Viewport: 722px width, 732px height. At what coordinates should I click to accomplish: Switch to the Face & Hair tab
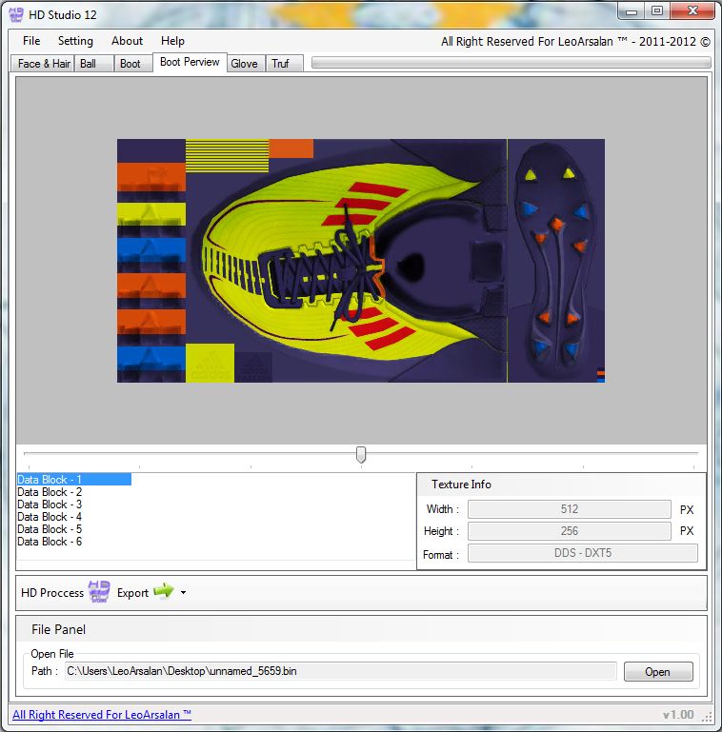click(x=44, y=64)
